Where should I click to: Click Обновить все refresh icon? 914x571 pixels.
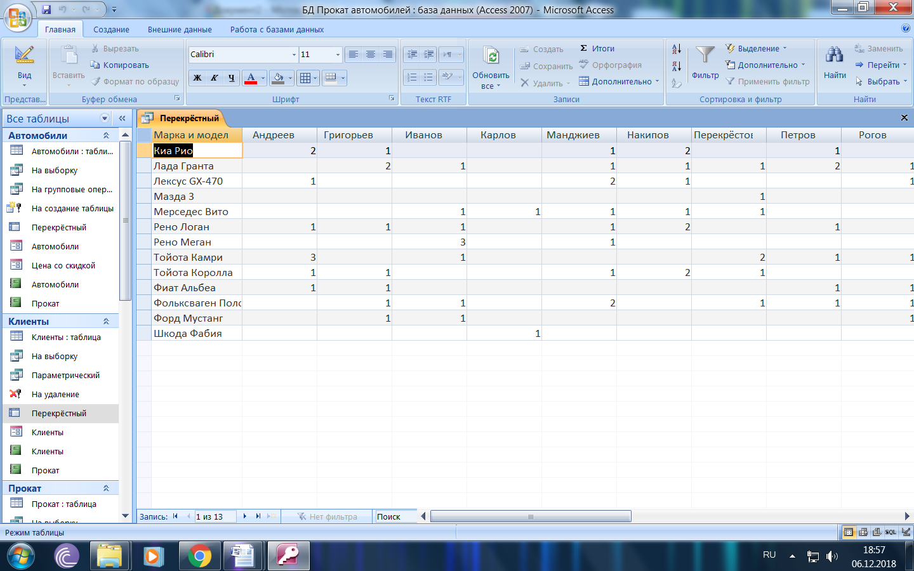[x=491, y=56]
